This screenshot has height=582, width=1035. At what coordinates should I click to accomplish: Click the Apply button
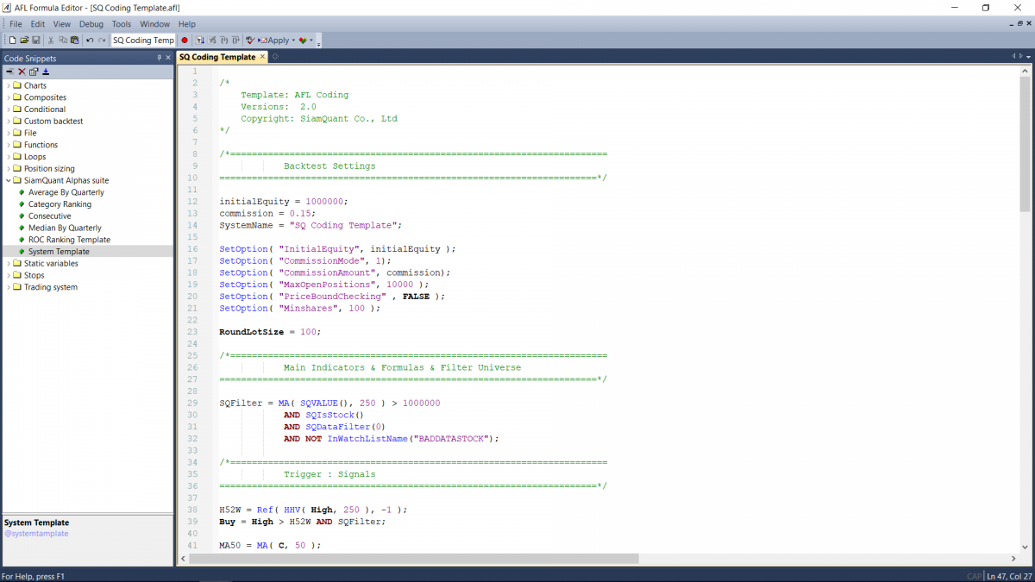(x=274, y=41)
